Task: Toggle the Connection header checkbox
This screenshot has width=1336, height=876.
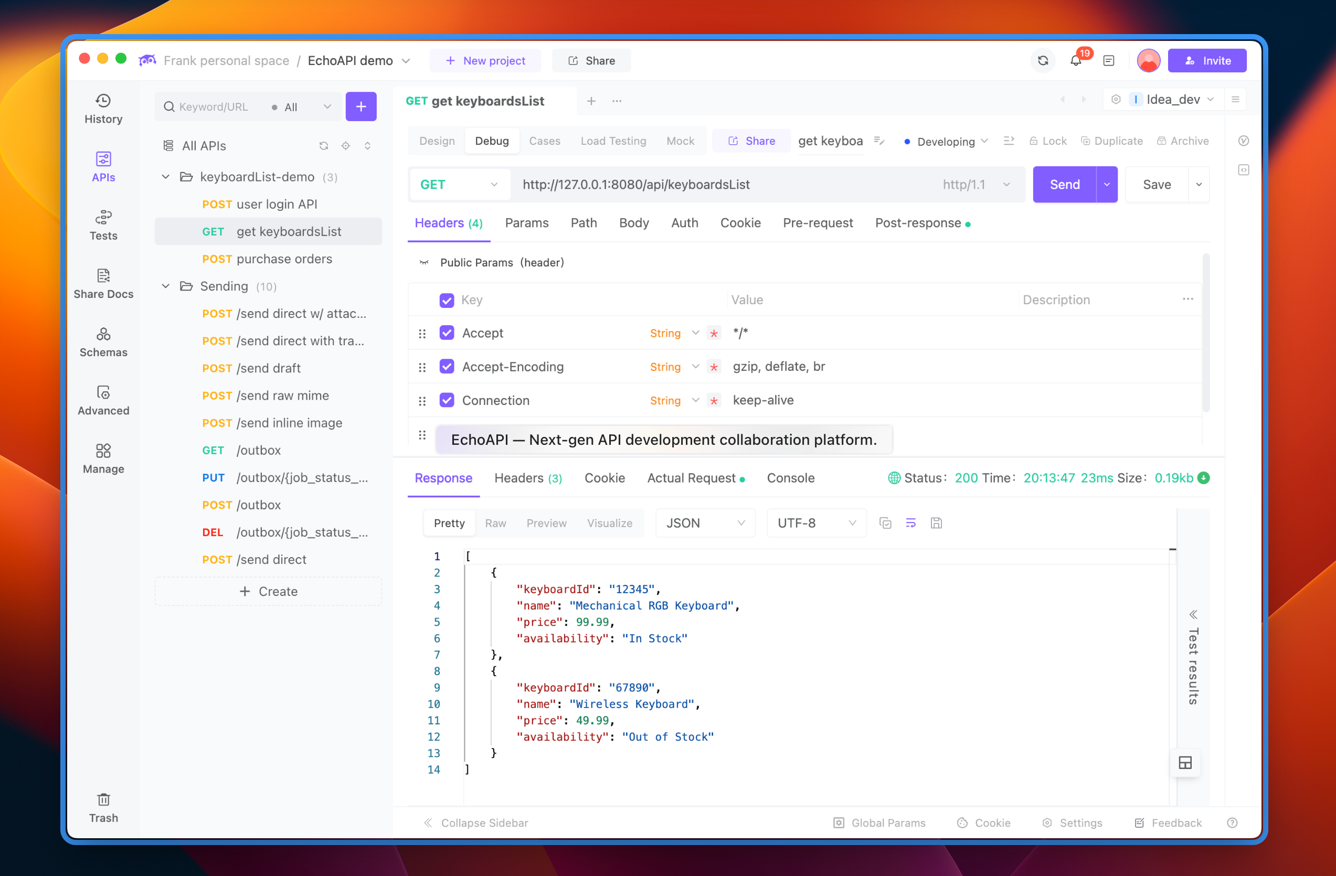Action: pos(446,399)
